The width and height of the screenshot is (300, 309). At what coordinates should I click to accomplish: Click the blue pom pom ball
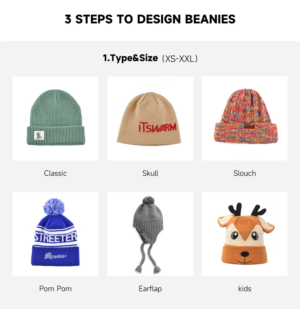54,207
